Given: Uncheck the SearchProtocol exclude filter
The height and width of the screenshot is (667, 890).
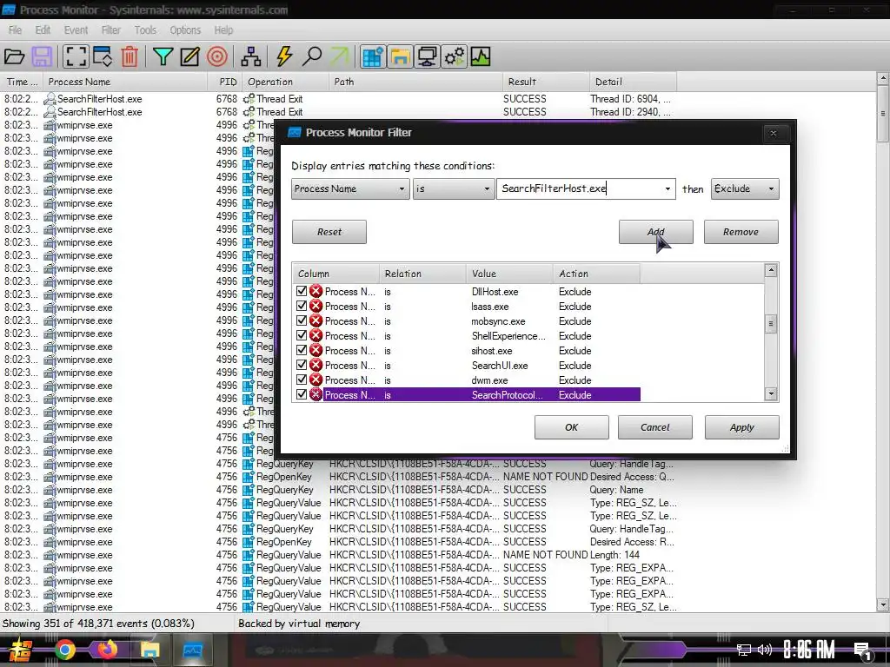Looking at the screenshot, I should [302, 394].
